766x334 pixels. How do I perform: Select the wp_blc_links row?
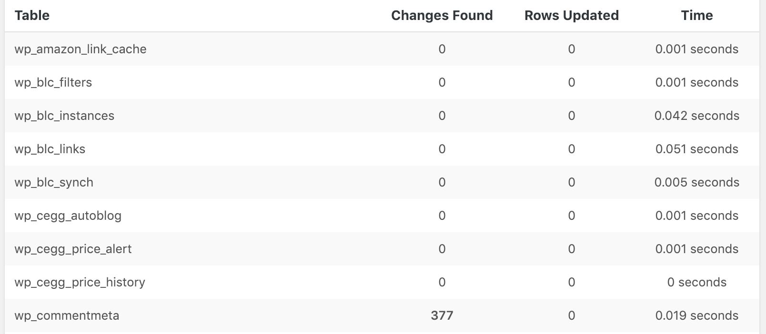click(x=382, y=149)
